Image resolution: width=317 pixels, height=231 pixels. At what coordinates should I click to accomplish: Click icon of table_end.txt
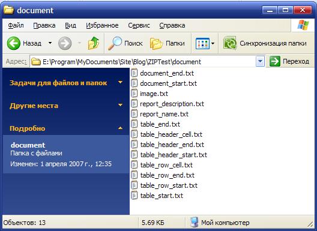(134, 124)
